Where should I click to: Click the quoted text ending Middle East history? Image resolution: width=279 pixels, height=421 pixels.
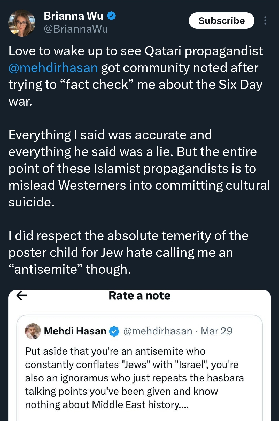(x=107, y=405)
